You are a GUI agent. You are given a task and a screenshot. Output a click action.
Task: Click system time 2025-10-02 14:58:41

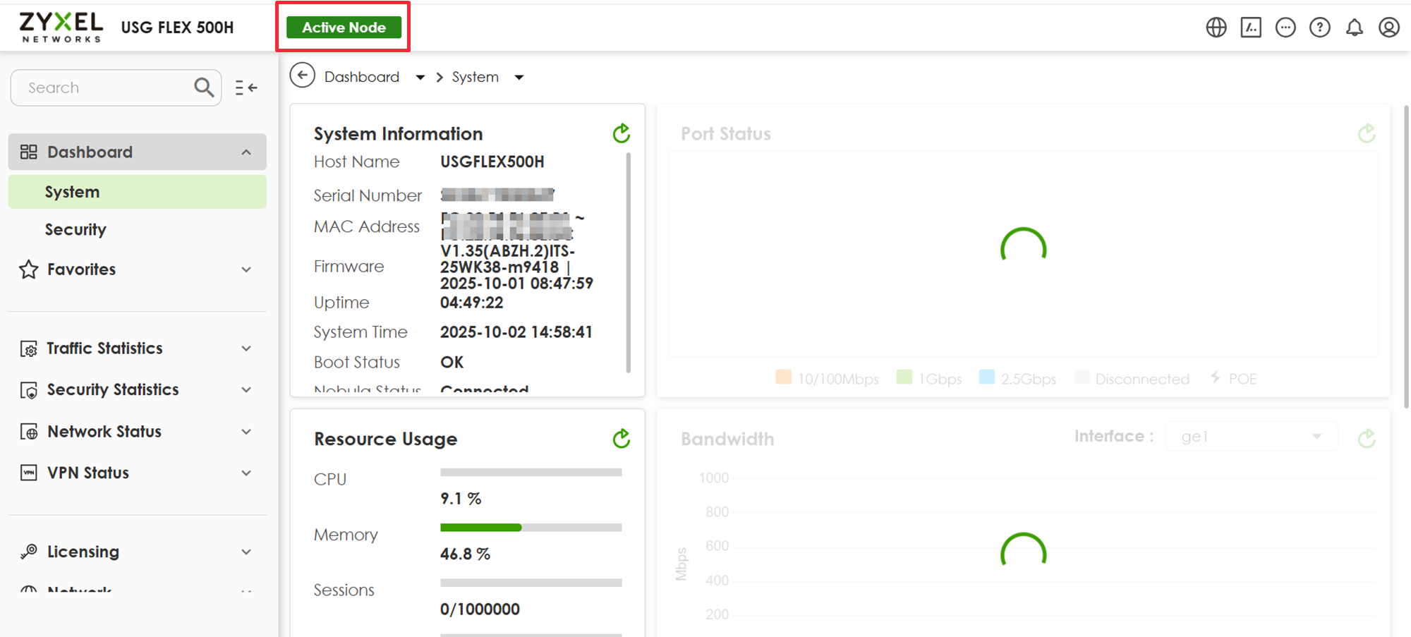[x=516, y=332]
